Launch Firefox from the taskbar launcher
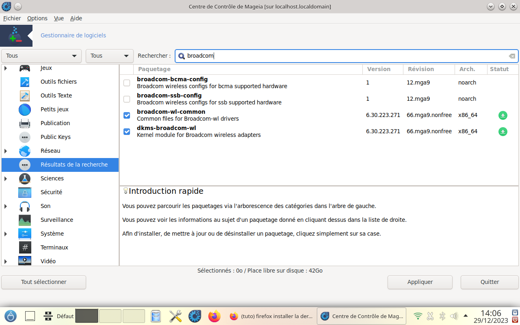The width and height of the screenshot is (520, 325). coord(214,316)
